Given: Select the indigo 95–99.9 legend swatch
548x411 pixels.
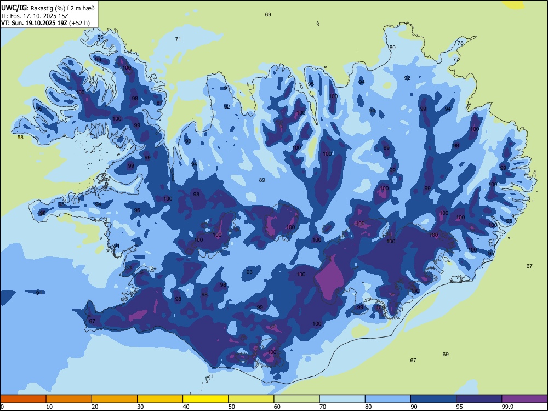Looking at the screenshot, I should (x=479, y=399).
